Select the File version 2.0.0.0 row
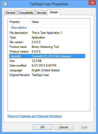98x134 pixels. tap(47, 42)
